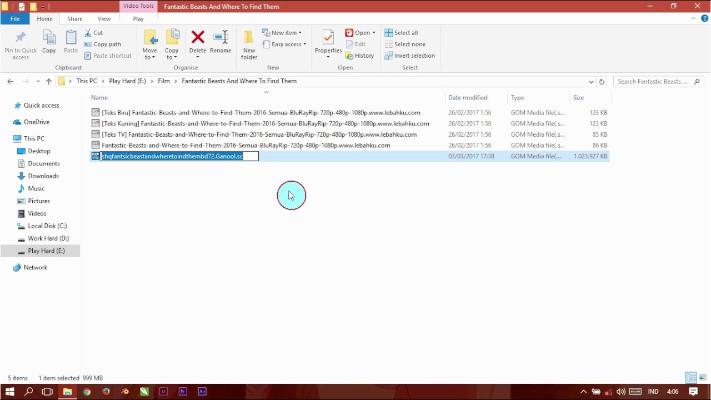Screen dimensions: 711x400
Task: Sort by Date modified column
Action: tap(468, 98)
